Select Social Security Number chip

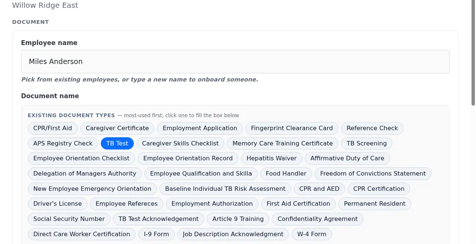[x=69, y=219]
